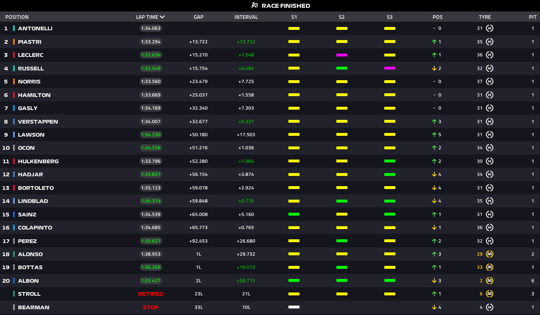Screen dimensions: 540x315
Task: Click Leclerc's hard tyre icon
Action: click(489, 55)
